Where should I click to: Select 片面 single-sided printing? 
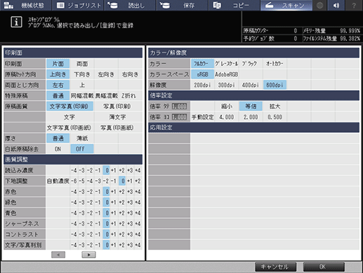(58, 64)
